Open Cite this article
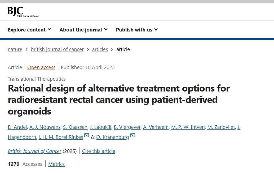Screen dimensions: 274x174 tap(99, 151)
